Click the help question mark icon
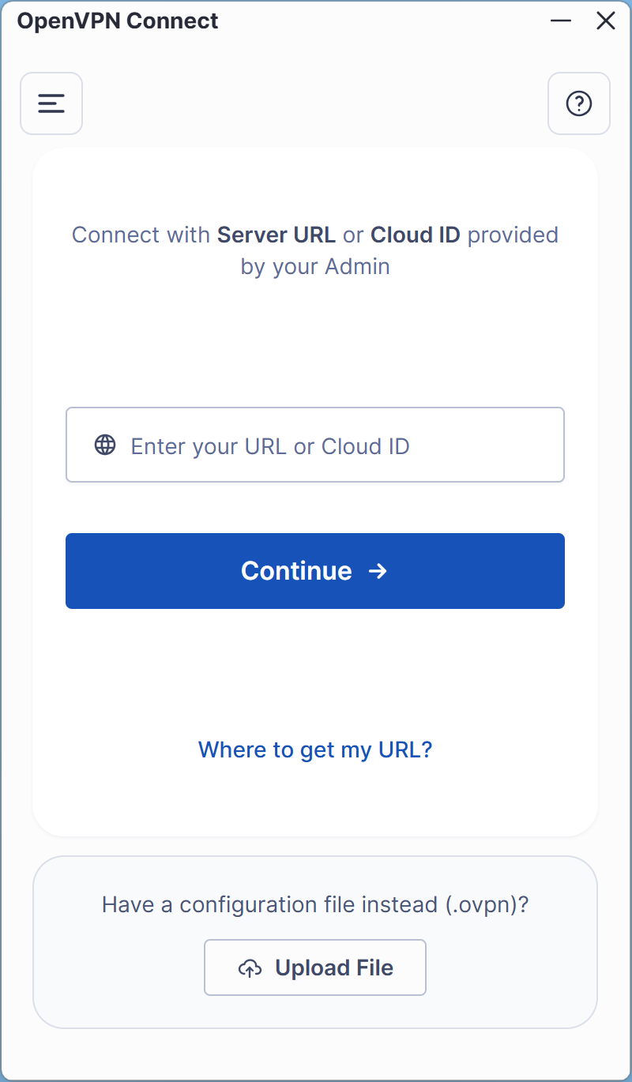This screenshot has width=632, height=1082. click(x=579, y=103)
